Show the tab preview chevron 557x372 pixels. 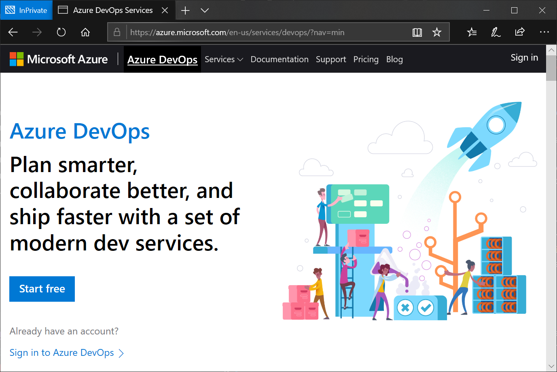pyautogui.click(x=205, y=11)
